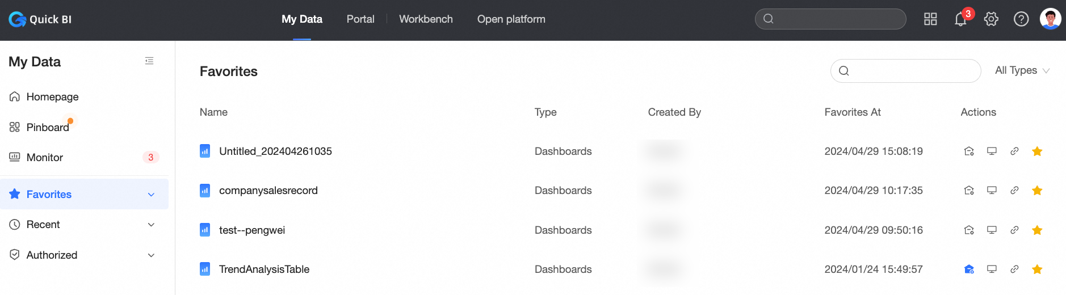Open the notifications bell
This screenshot has height=295, width=1066.
(960, 19)
